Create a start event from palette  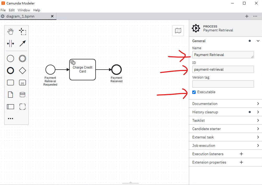click(10, 59)
